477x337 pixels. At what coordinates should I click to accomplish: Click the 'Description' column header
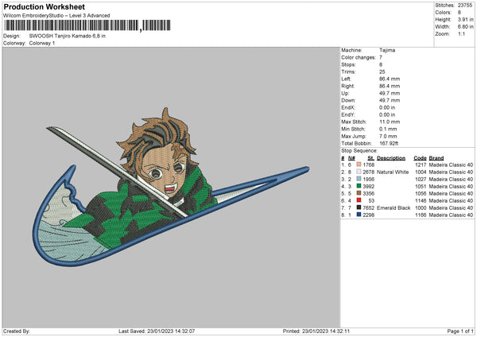391,158
